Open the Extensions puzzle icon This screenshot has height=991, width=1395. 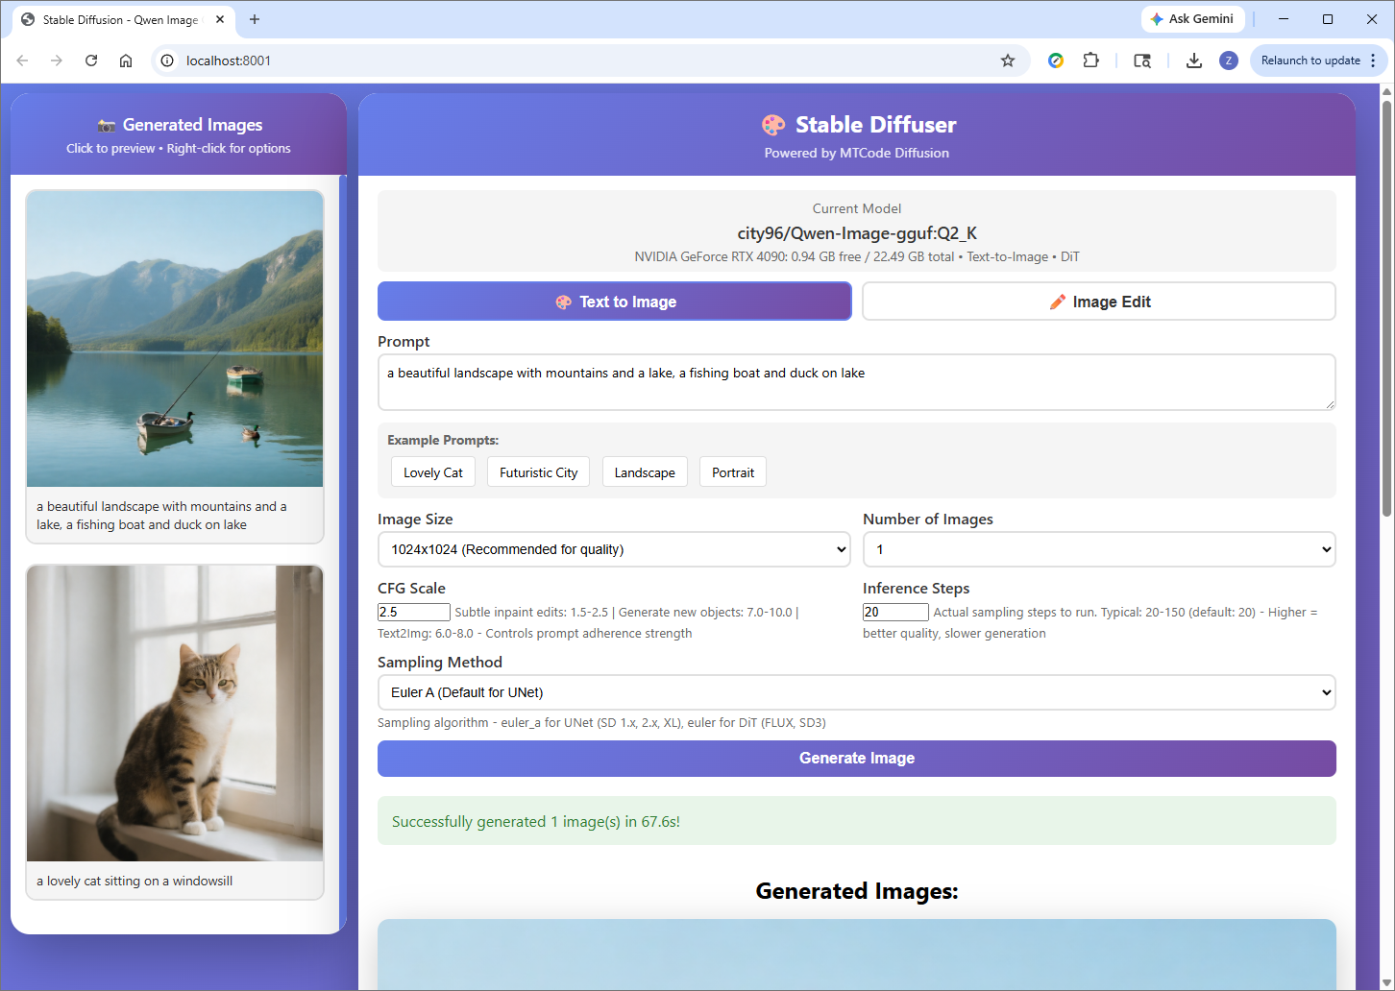[x=1090, y=60]
